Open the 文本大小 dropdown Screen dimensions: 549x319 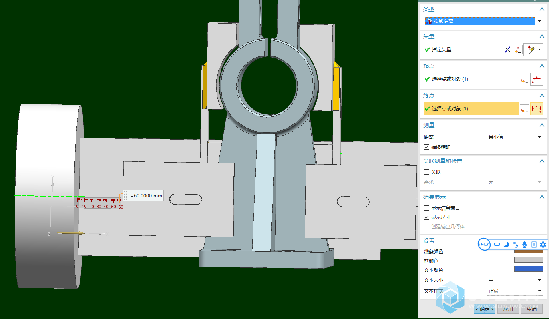515,280
